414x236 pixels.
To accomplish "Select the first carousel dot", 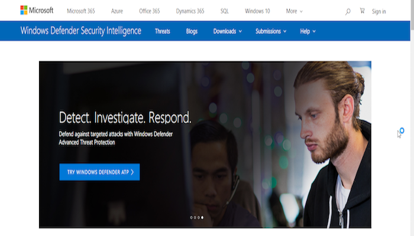I will click(x=191, y=218).
